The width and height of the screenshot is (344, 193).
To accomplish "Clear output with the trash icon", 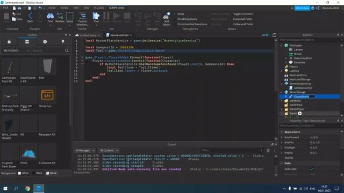I will coord(268,151).
